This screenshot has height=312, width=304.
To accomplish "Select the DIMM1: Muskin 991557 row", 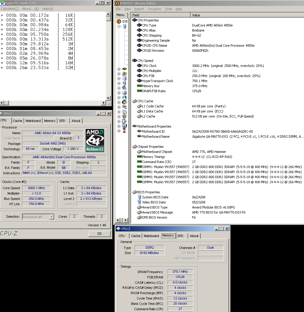I will [217, 167].
